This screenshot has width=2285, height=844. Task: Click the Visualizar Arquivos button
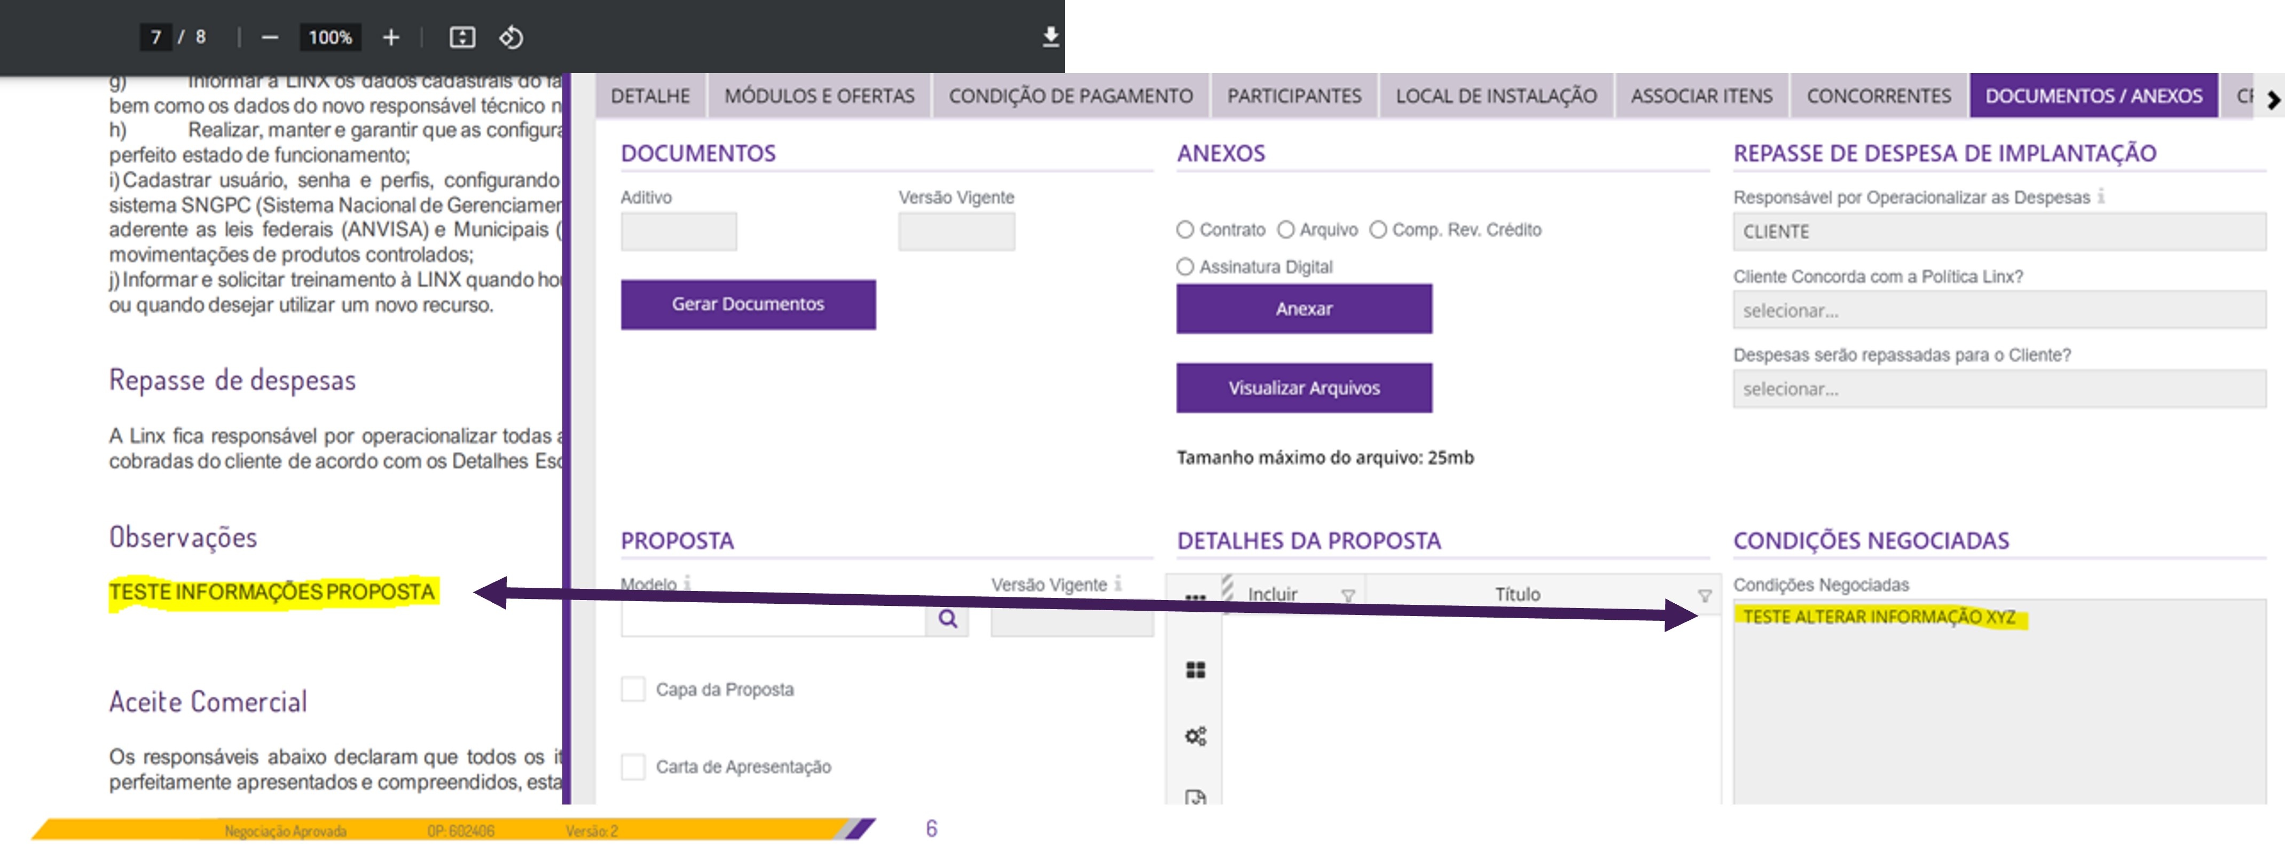[x=1303, y=388]
